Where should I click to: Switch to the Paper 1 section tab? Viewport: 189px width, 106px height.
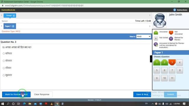tap(10, 26)
